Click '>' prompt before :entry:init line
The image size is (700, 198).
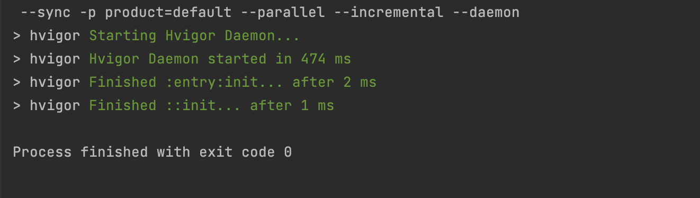[x=17, y=82]
